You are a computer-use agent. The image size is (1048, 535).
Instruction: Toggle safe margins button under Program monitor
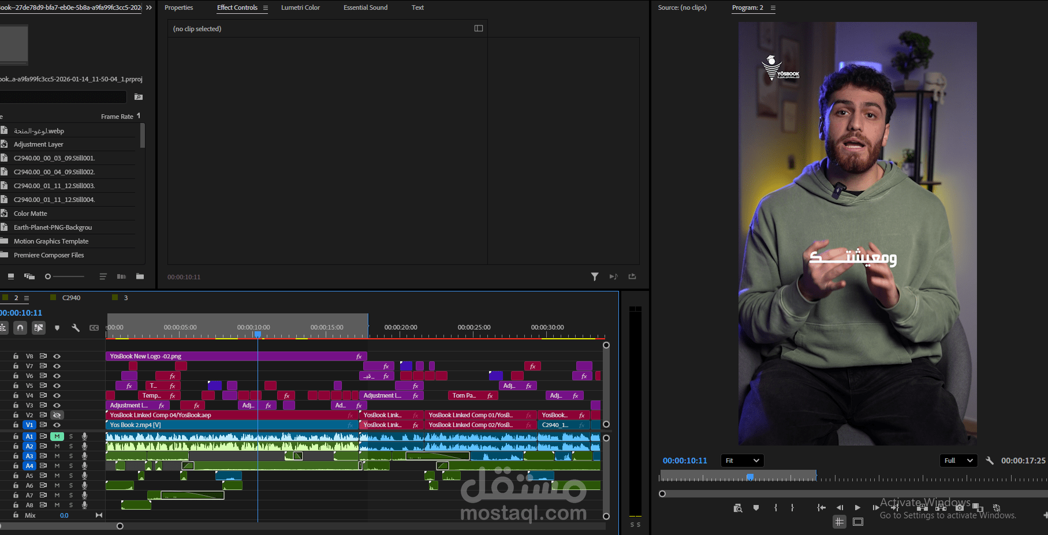pos(858,522)
